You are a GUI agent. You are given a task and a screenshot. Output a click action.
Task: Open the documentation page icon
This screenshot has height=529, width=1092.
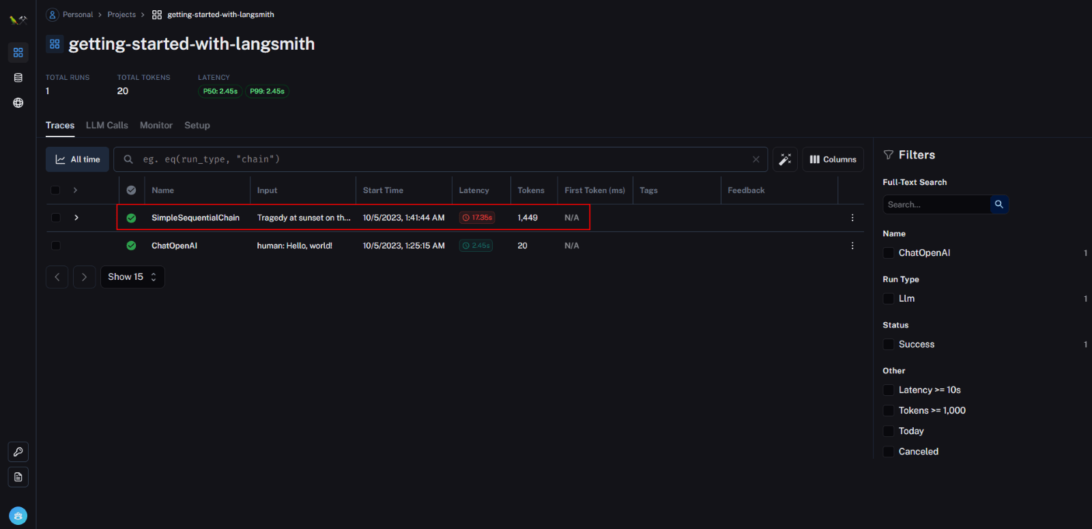click(x=18, y=477)
